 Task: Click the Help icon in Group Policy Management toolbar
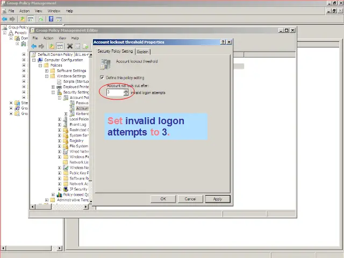pos(51,19)
